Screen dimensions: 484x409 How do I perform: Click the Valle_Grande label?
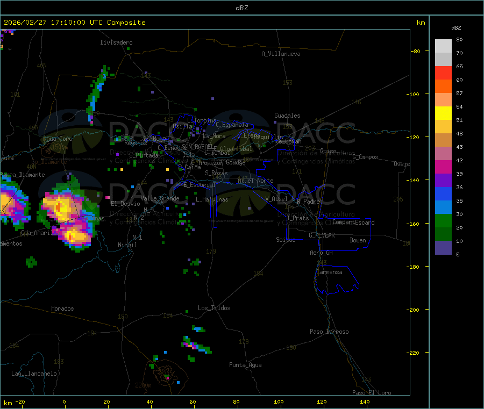(x=160, y=198)
